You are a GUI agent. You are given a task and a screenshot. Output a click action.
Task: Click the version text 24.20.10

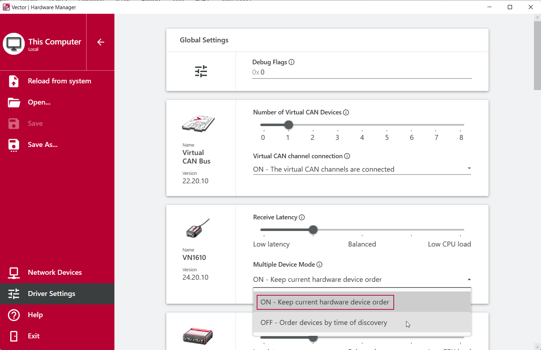click(195, 277)
